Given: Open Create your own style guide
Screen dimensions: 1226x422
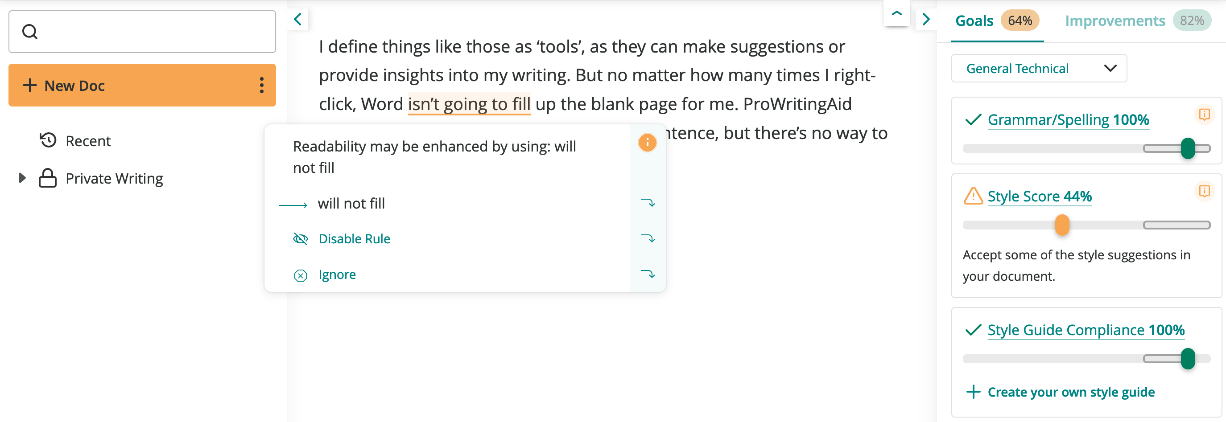Looking at the screenshot, I should (1071, 392).
